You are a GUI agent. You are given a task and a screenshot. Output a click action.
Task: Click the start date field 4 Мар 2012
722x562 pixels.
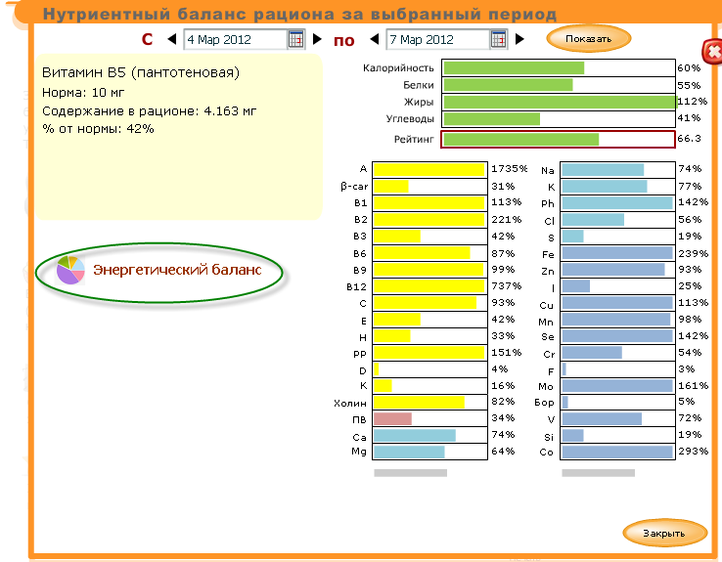tap(235, 40)
